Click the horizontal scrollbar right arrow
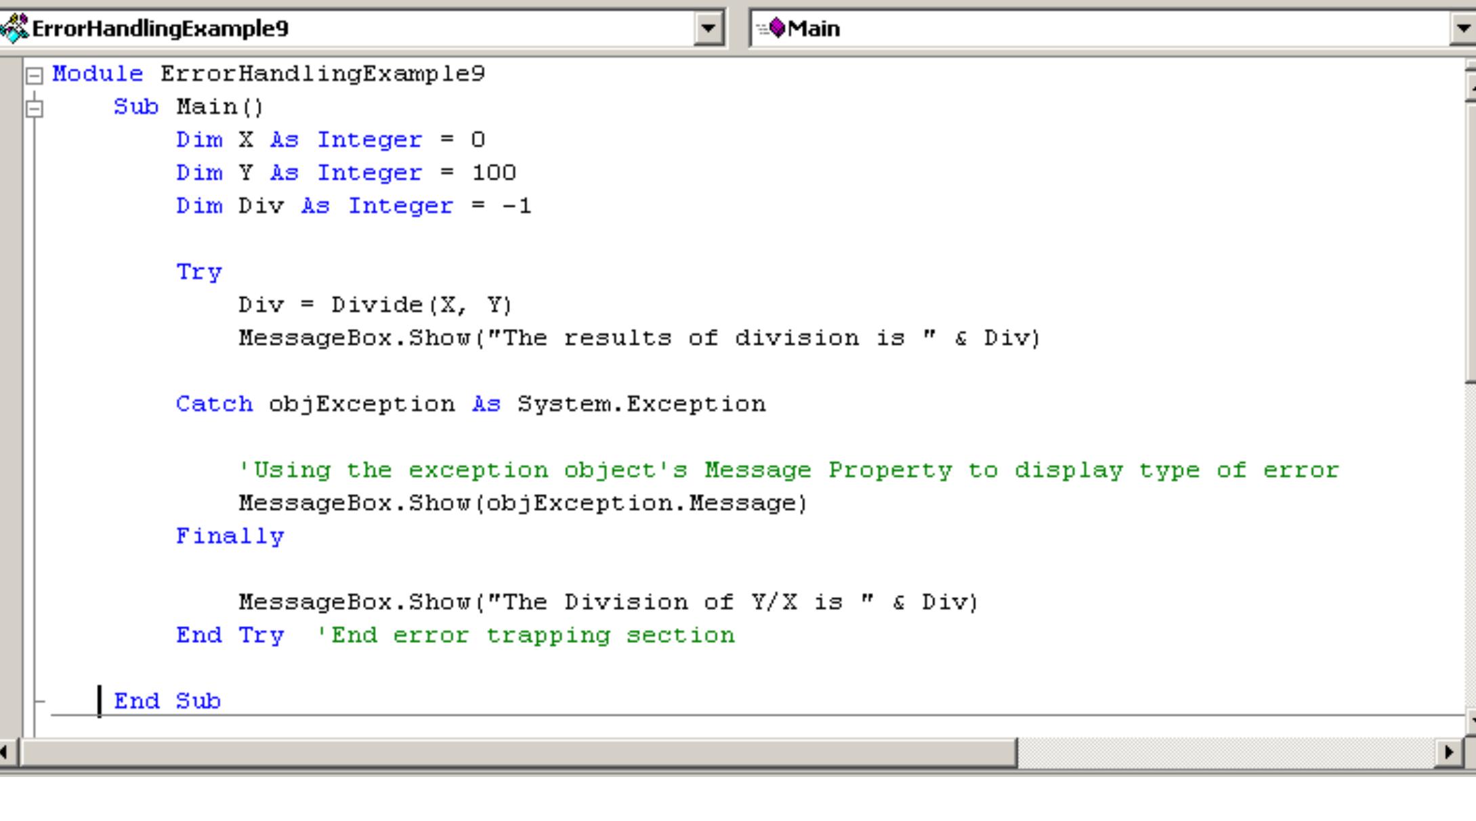This screenshot has width=1476, height=821. tap(1449, 752)
